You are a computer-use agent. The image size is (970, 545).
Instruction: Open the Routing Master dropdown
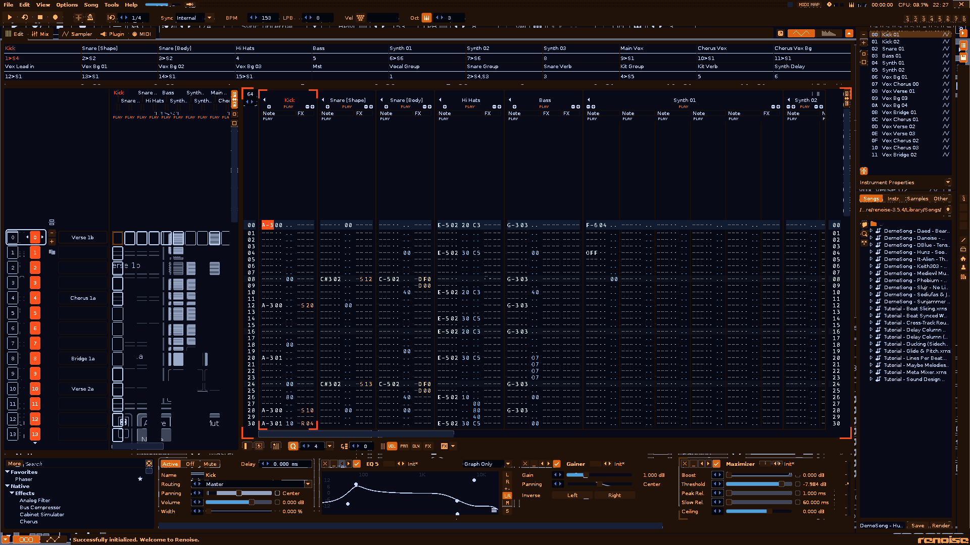click(307, 484)
